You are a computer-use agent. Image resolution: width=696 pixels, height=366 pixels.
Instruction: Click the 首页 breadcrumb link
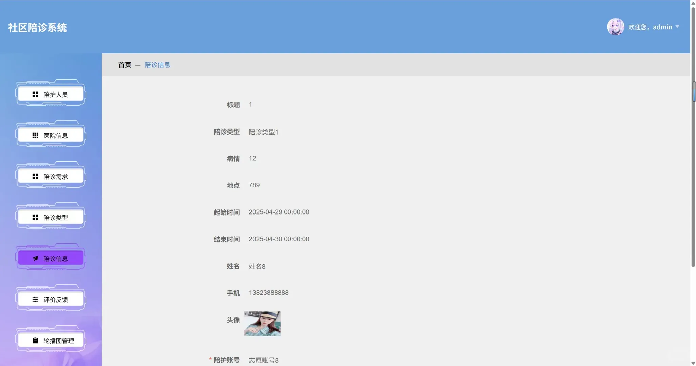[124, 65]
